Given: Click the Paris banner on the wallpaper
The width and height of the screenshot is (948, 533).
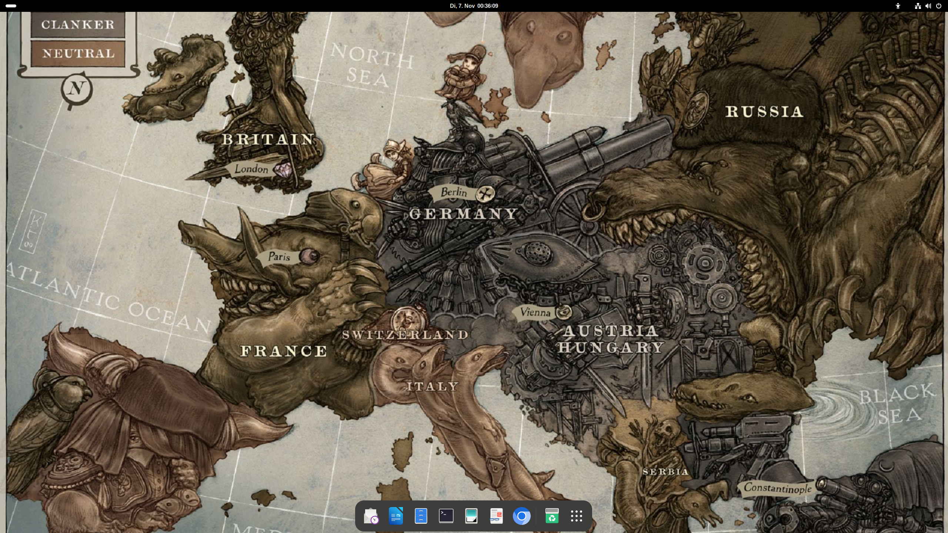Looking at the screenshot, I should pos(279,257).
